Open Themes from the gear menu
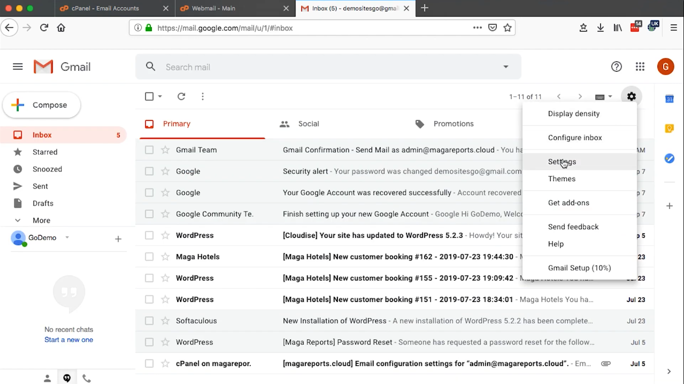Viewport: 684px width, 384px height. [580, 178]
